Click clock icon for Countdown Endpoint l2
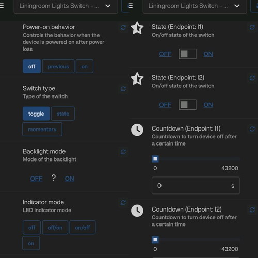The width and height of the screenshot is (258, 258). 137,211
